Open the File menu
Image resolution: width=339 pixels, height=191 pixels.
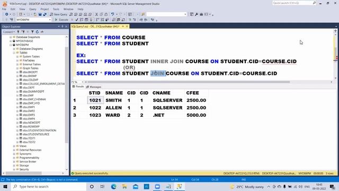click(4, 9)
